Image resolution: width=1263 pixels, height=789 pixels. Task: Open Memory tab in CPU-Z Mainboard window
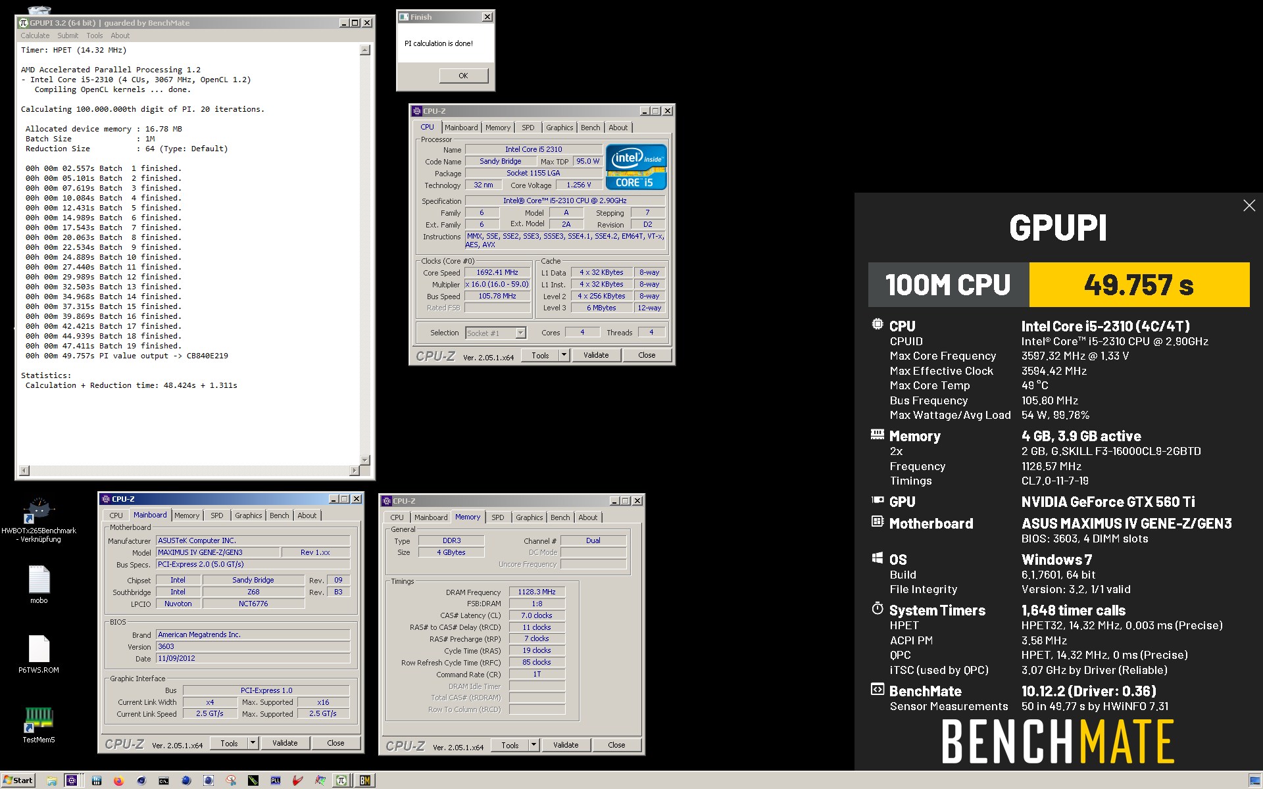tap(187, 515)
